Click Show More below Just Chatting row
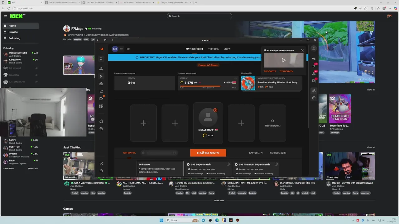 (219, 201)
